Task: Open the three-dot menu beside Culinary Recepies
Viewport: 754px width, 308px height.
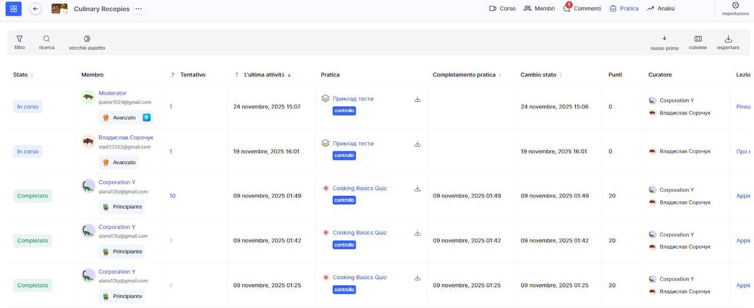Action: (138, 9)
